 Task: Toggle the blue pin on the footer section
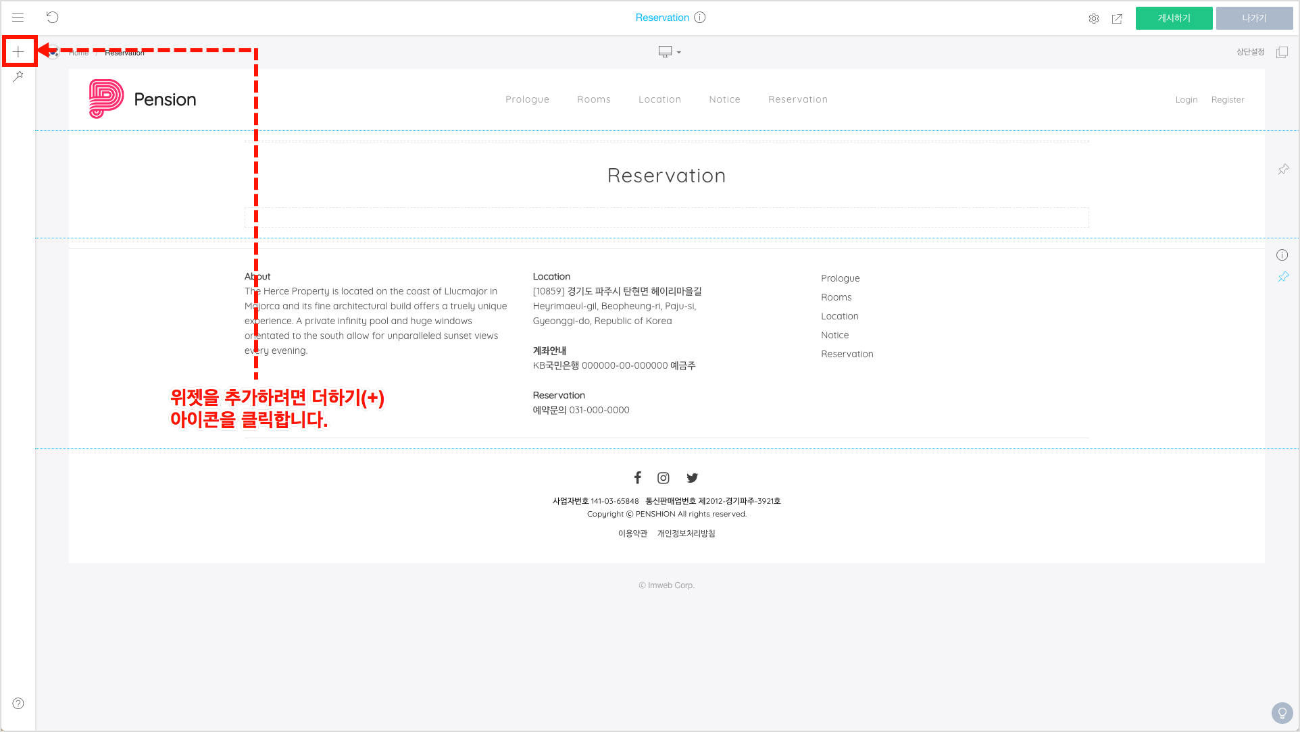(x=1283, y=277)
